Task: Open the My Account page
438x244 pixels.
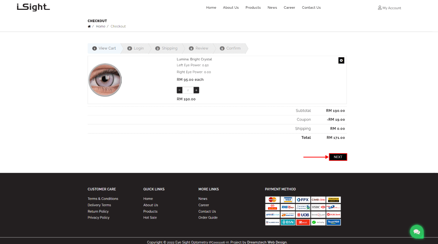Action: (389, 8)
